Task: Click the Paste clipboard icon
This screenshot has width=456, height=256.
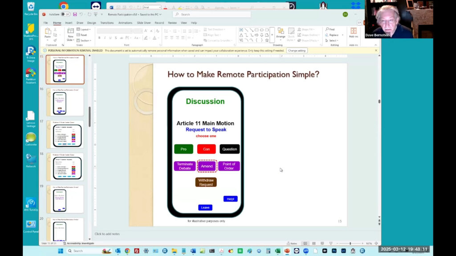Action: click(x=48, y=33)
